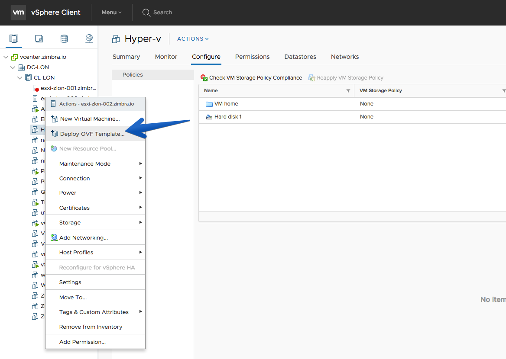The width and height of the screenshot is (506, 359).
Task: Click the Reapply VM Storage Policy icon
Action: [312, 78]
